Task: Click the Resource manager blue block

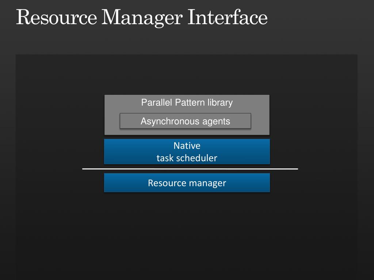Action: (187, 183)
